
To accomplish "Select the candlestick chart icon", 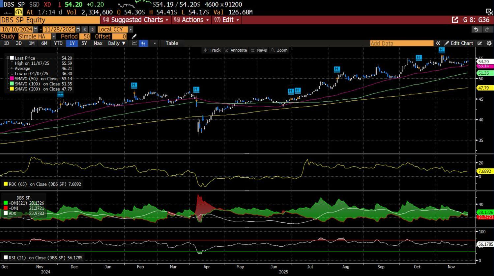I will click(x=143, y=43).
